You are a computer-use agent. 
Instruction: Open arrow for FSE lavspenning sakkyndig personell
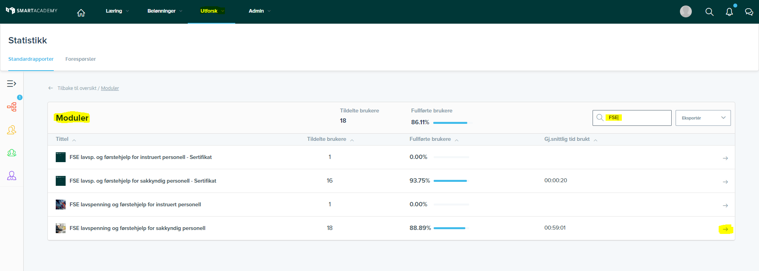coord(725,229)
